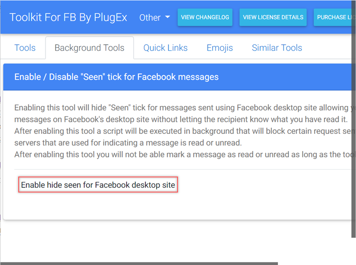This screenshot has height=265, width=356.
Task: Click the View Changelog button
Action: click(205, 17)
